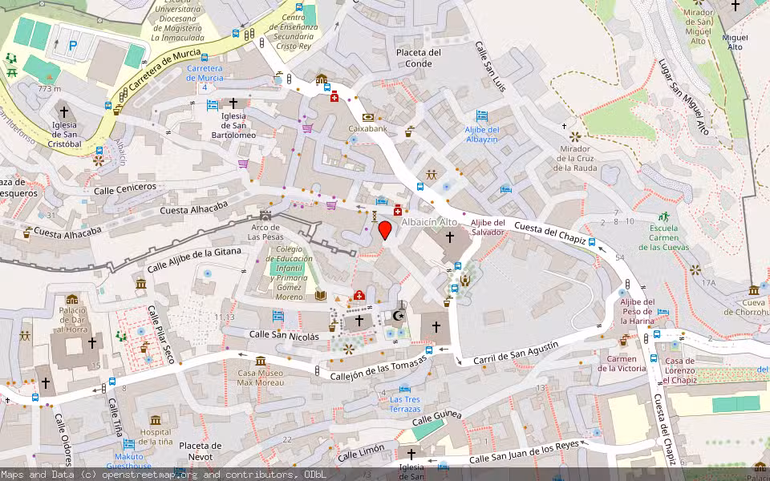Click the Cueva de Chorrohu museum icon
This screenshot has height=481, width=770.
pos(754,289)
